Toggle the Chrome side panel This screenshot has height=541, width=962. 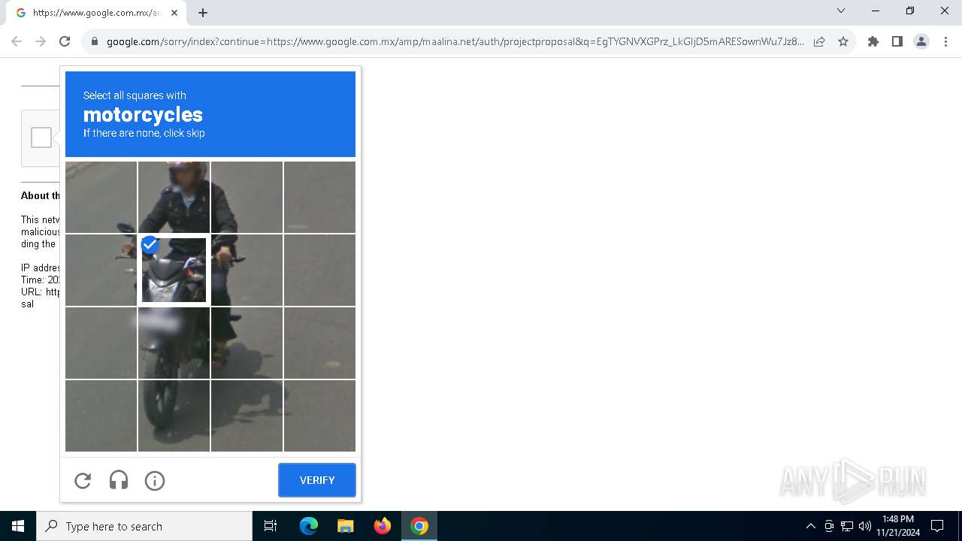897,41
